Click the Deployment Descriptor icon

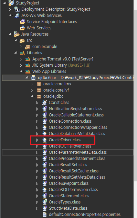(17, 9)
